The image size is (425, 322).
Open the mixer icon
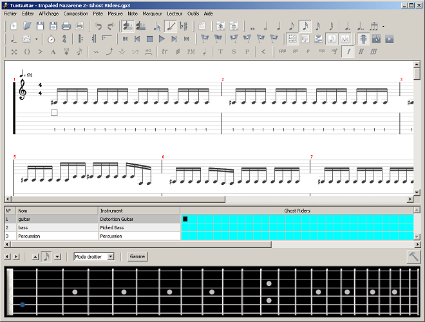tap(377, 39)
